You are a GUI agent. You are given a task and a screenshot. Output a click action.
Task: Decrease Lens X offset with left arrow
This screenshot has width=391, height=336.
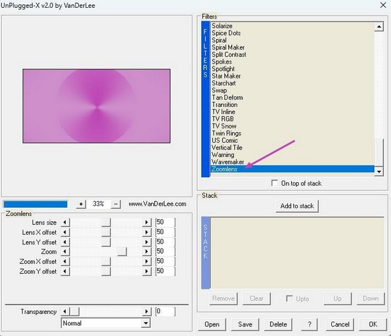coord(65,232)
